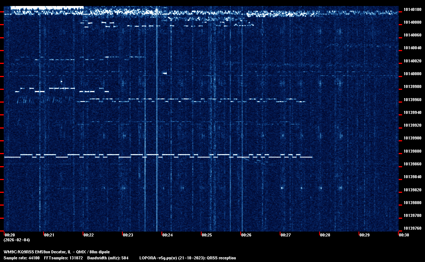Click the bright signal dot near 10140000
Screen dimensions: 425x262
[164, 73]
